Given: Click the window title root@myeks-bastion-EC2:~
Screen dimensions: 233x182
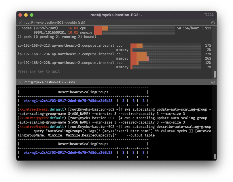Looking at the screenshot, I should [x=116, y=15].
